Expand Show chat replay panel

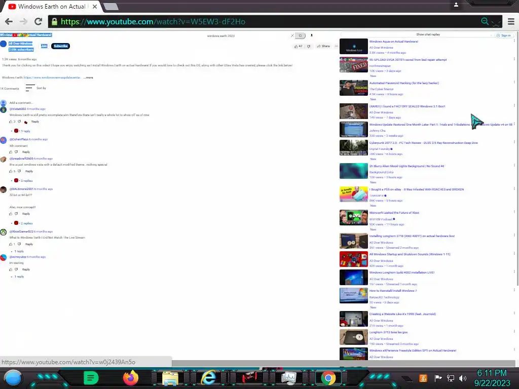pos(428,34)
